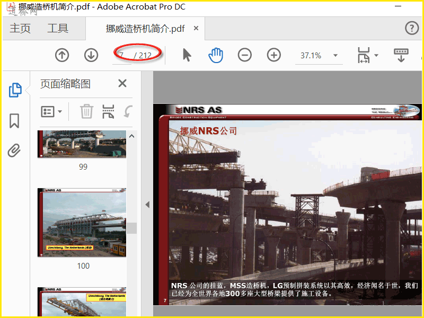This screenshot has height=318, width=424.
Task: Click the page label 99 text
Action: [83, 166]
